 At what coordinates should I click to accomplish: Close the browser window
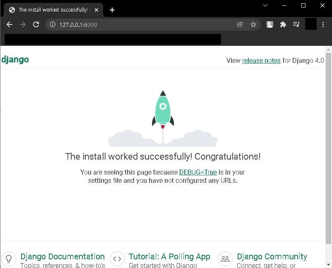point(322,5)
